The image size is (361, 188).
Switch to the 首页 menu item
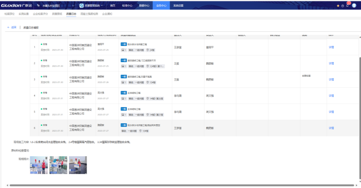click(113, 6)
